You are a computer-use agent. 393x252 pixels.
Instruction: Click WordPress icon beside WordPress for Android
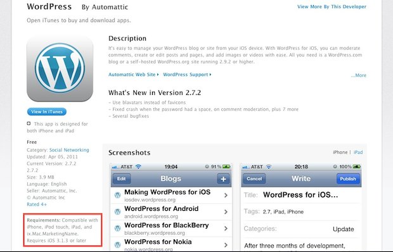pos(117,211)
